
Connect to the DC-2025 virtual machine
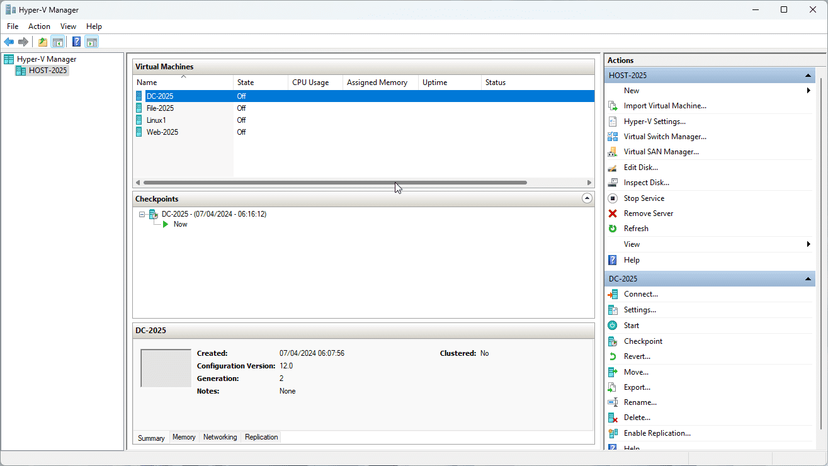(x=639, y=293)
